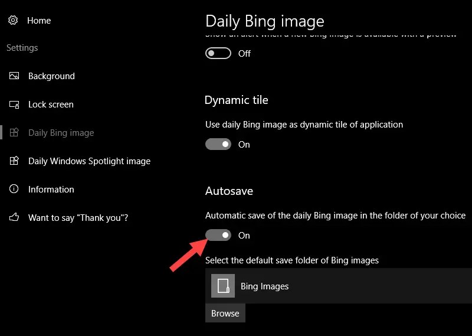Open the Background settings page
The width and height of the screenshot is (472, 336).
click(x=51, y=76)
